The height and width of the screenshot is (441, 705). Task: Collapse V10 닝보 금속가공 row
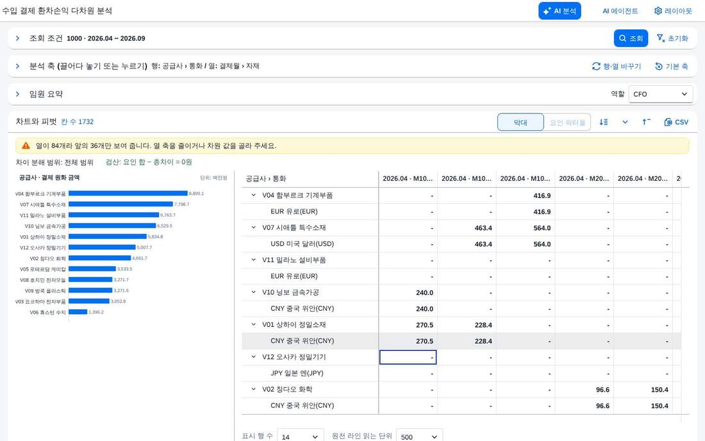(x=253, y=292)
